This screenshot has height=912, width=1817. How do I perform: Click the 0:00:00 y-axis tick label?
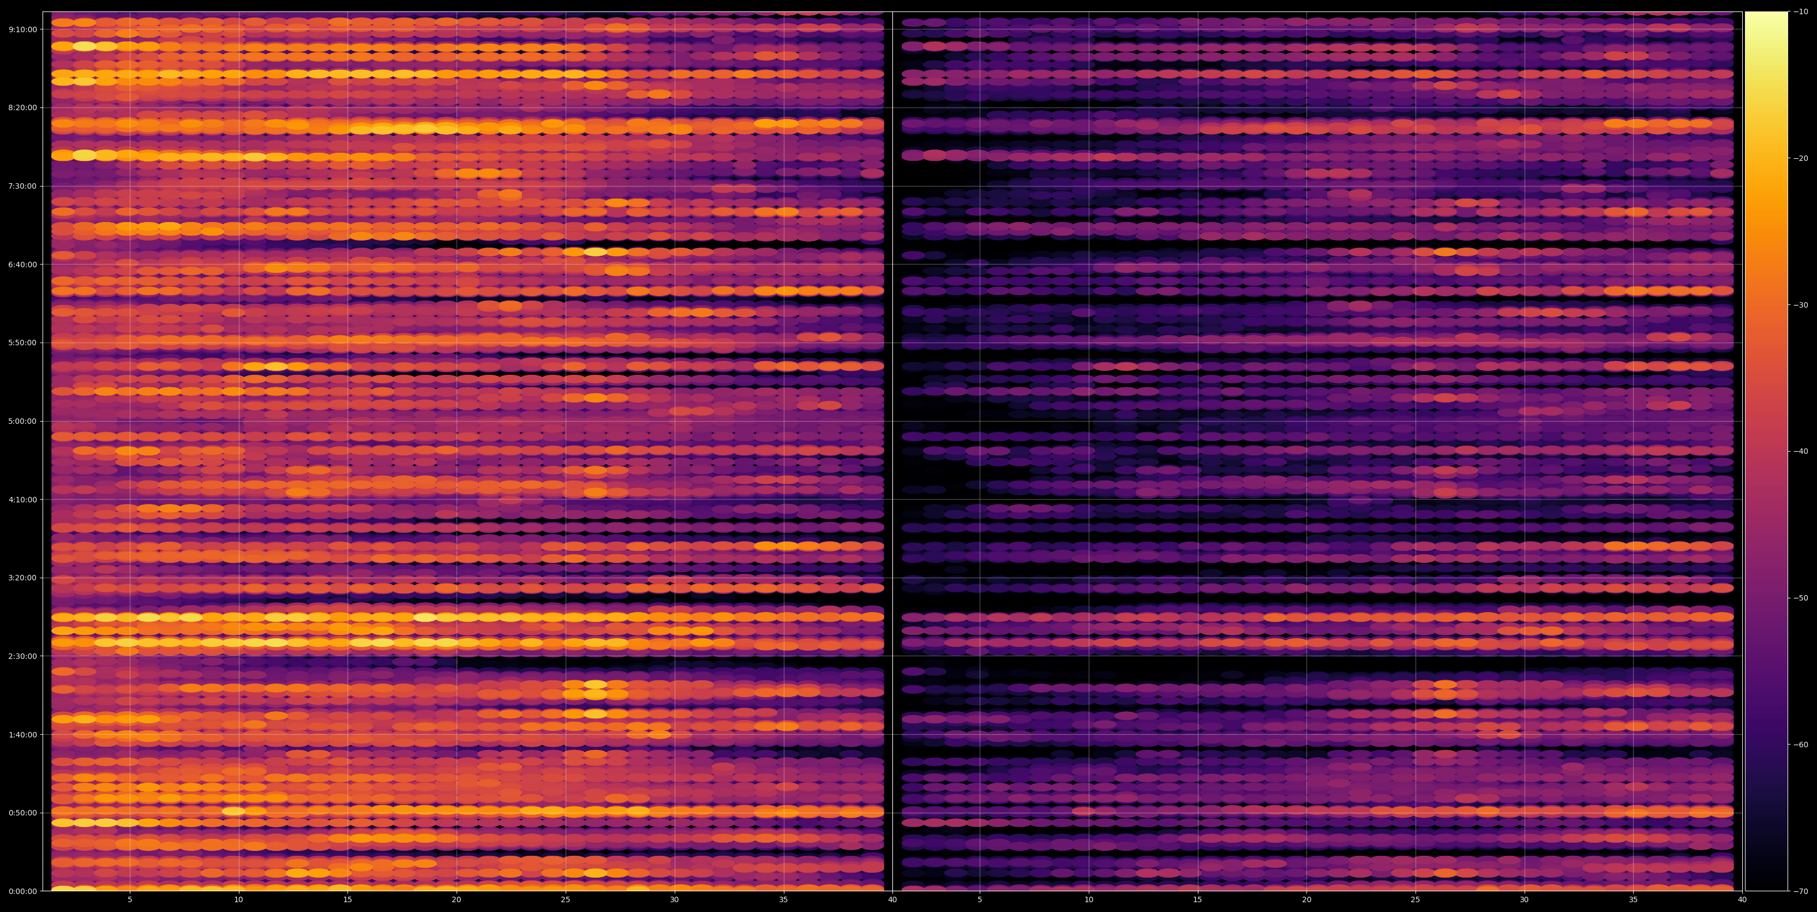pos(22,891)
